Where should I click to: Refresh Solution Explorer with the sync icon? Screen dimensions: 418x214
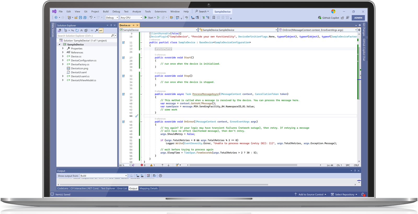pyautogui.click(x=77, y=30)
